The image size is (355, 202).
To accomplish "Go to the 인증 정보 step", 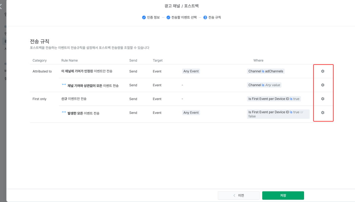I will click(153, 17).
